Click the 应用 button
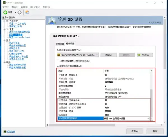Screen dimensions: 168x137 133,131
